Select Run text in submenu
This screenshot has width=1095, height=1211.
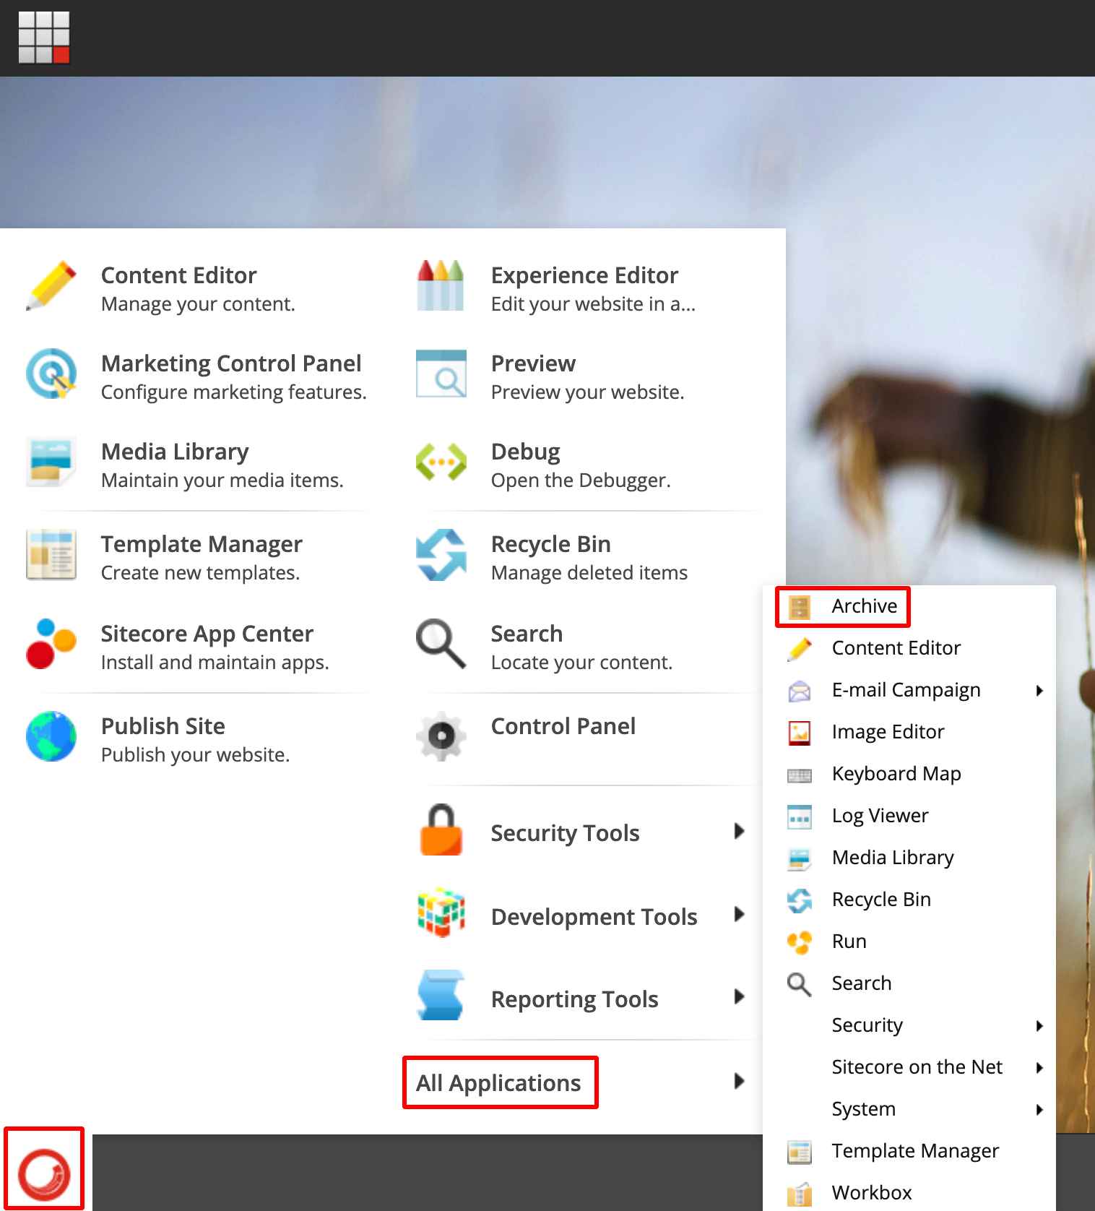[849, 941]
